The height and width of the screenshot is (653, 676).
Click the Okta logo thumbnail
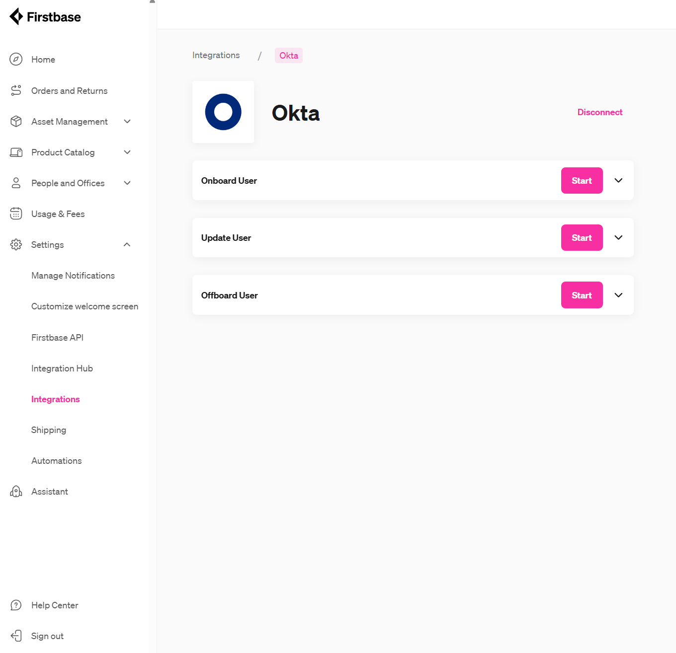223,112
